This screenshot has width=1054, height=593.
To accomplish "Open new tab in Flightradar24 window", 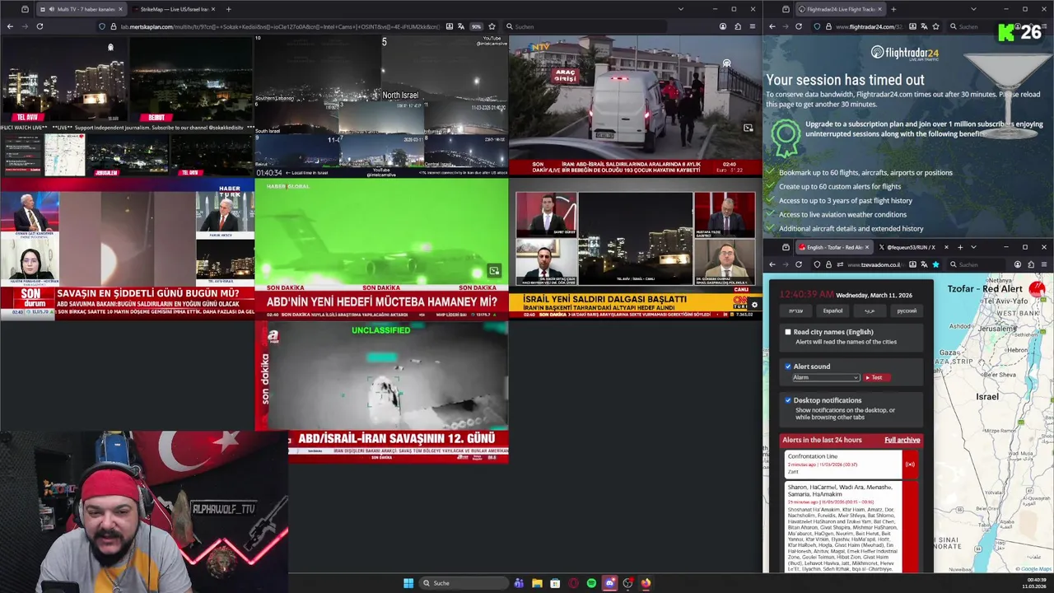I will (893, 9).
